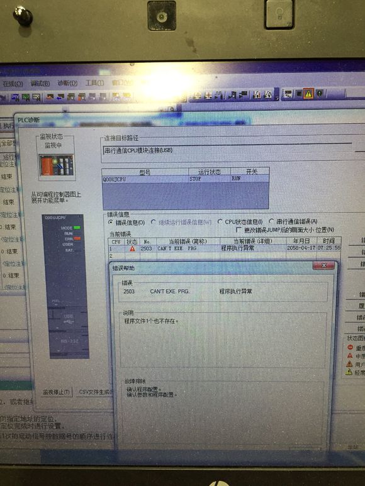Click the CSV文件生成 button
365x486 pixels.
[x=95, y=392]
